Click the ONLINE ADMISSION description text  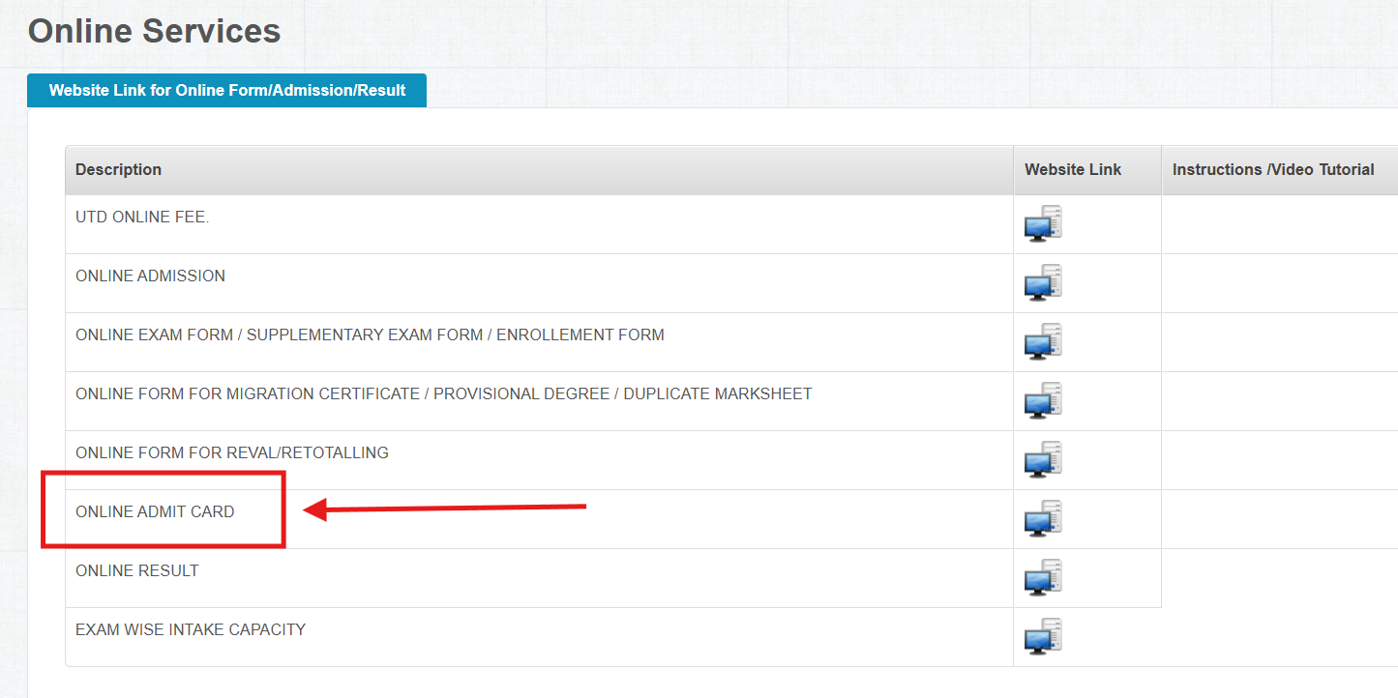[150, 276]
